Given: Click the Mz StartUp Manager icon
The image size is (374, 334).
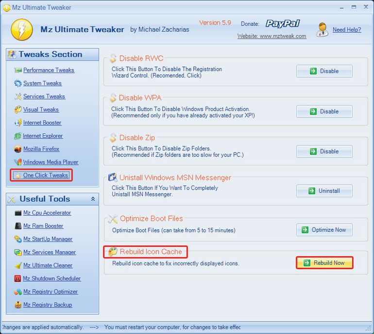Looking at the screenshot, I should click(18, 239).
